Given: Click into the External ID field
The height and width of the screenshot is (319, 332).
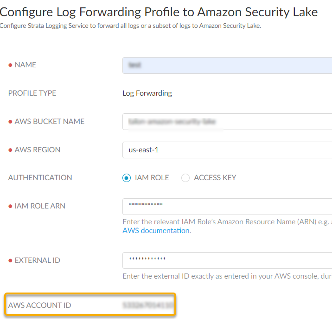Looking at the screenshot, I should [x=227, y=260].
